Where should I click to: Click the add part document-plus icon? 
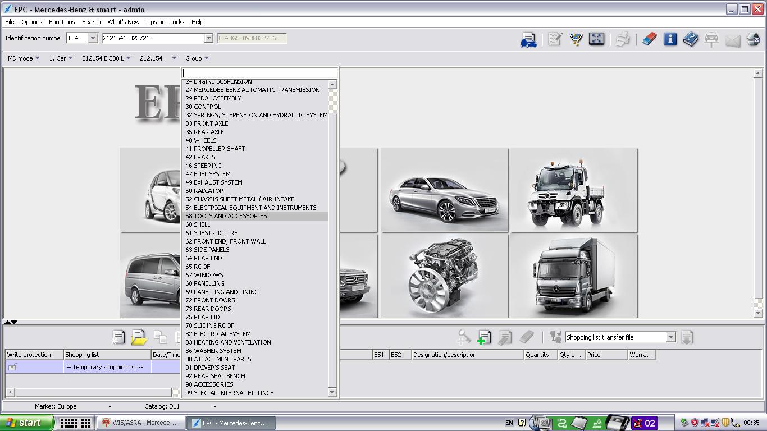coord(483,337)
